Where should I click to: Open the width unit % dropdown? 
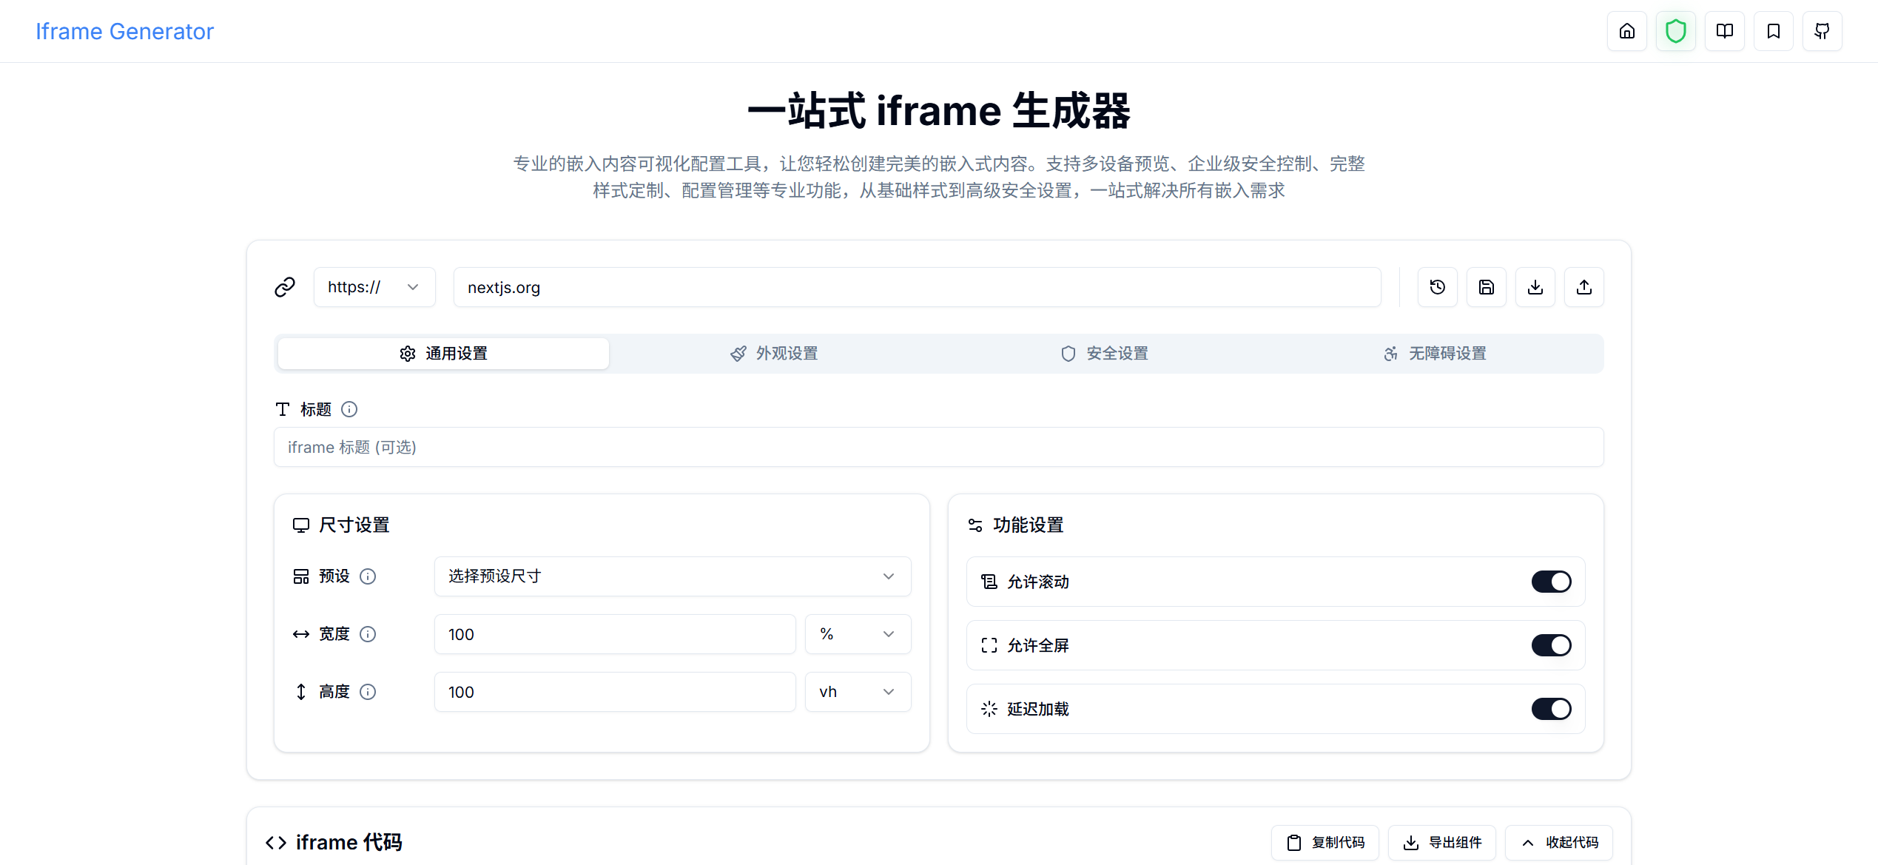(858, 634)
